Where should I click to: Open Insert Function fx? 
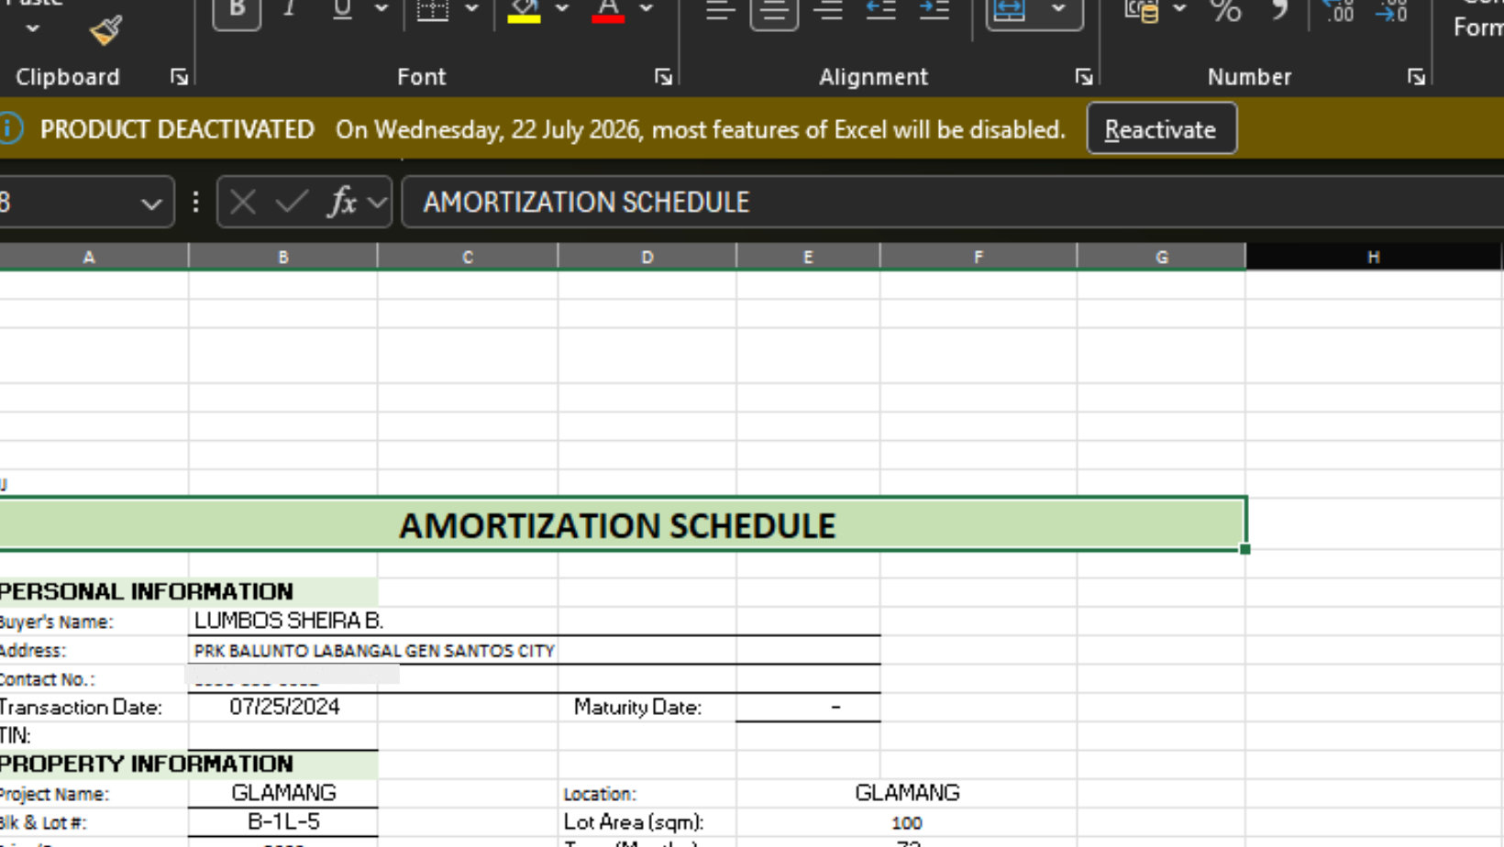[343, 202]
